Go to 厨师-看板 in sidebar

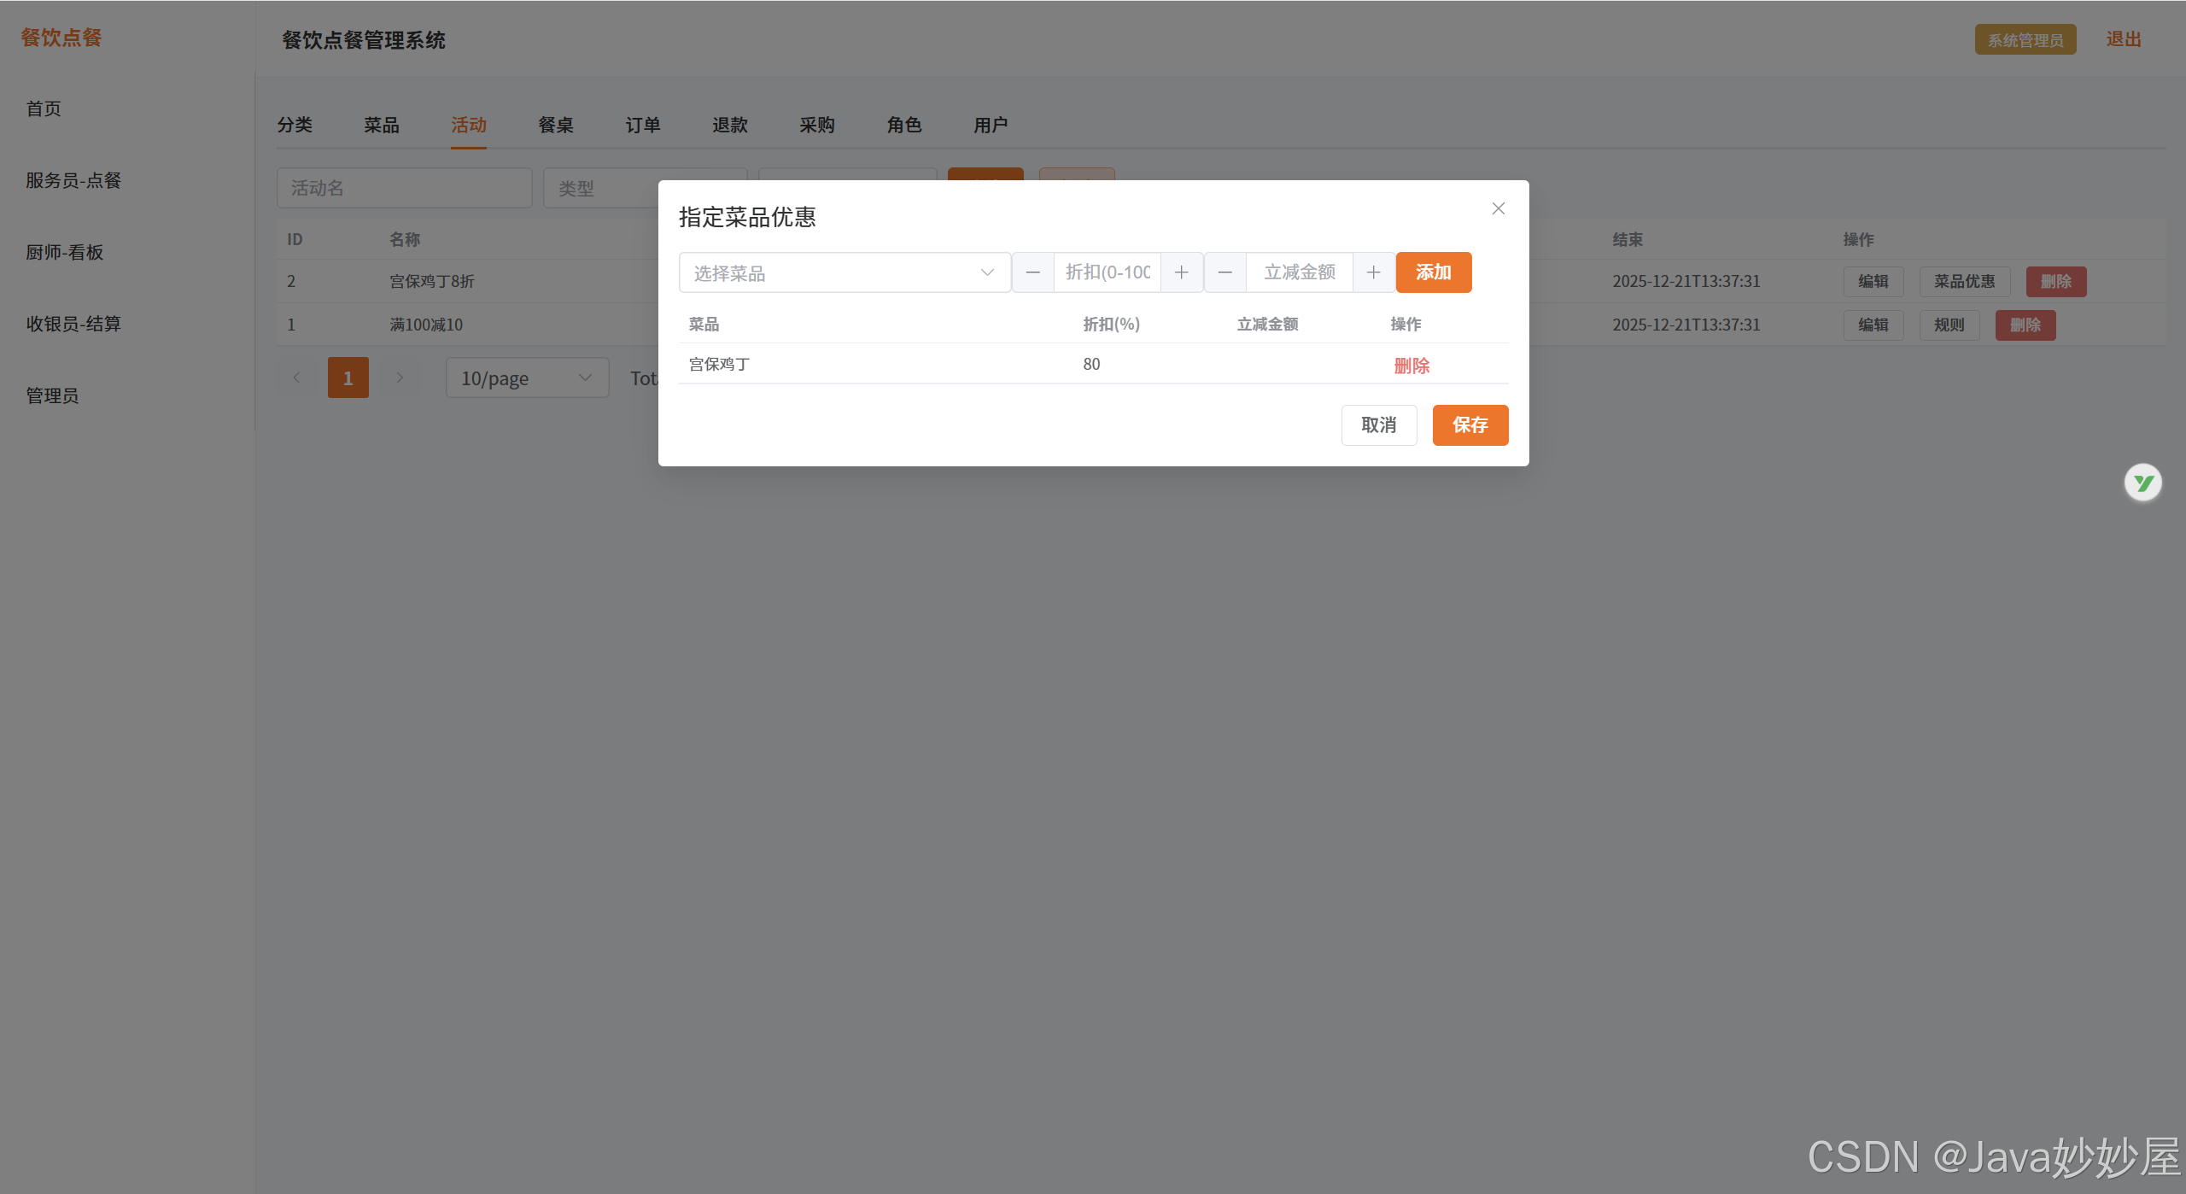pos(65,252)
